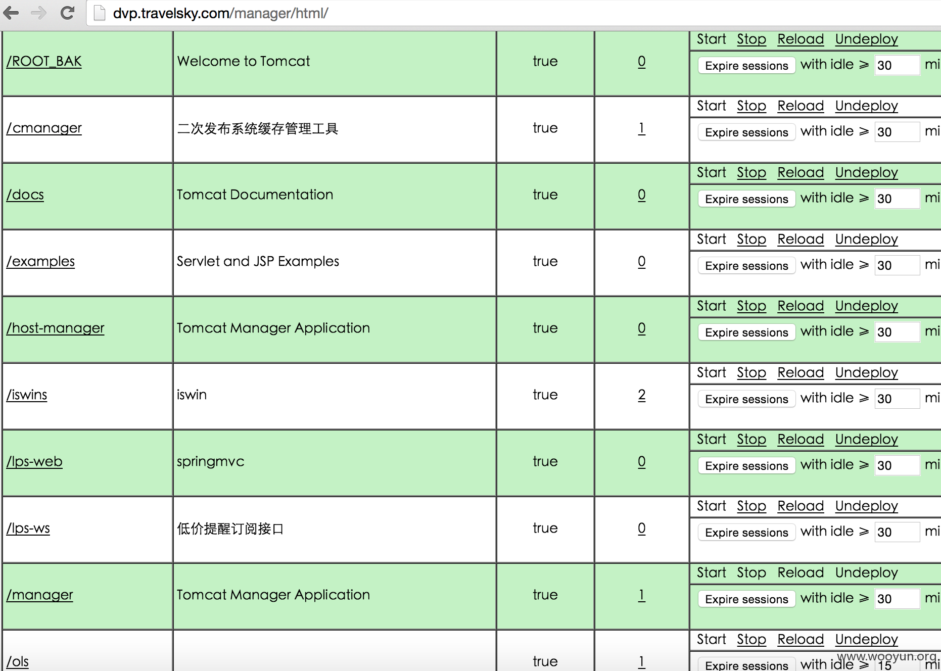
Task: Expire sessions for /docs
Action: coord(746,199)
